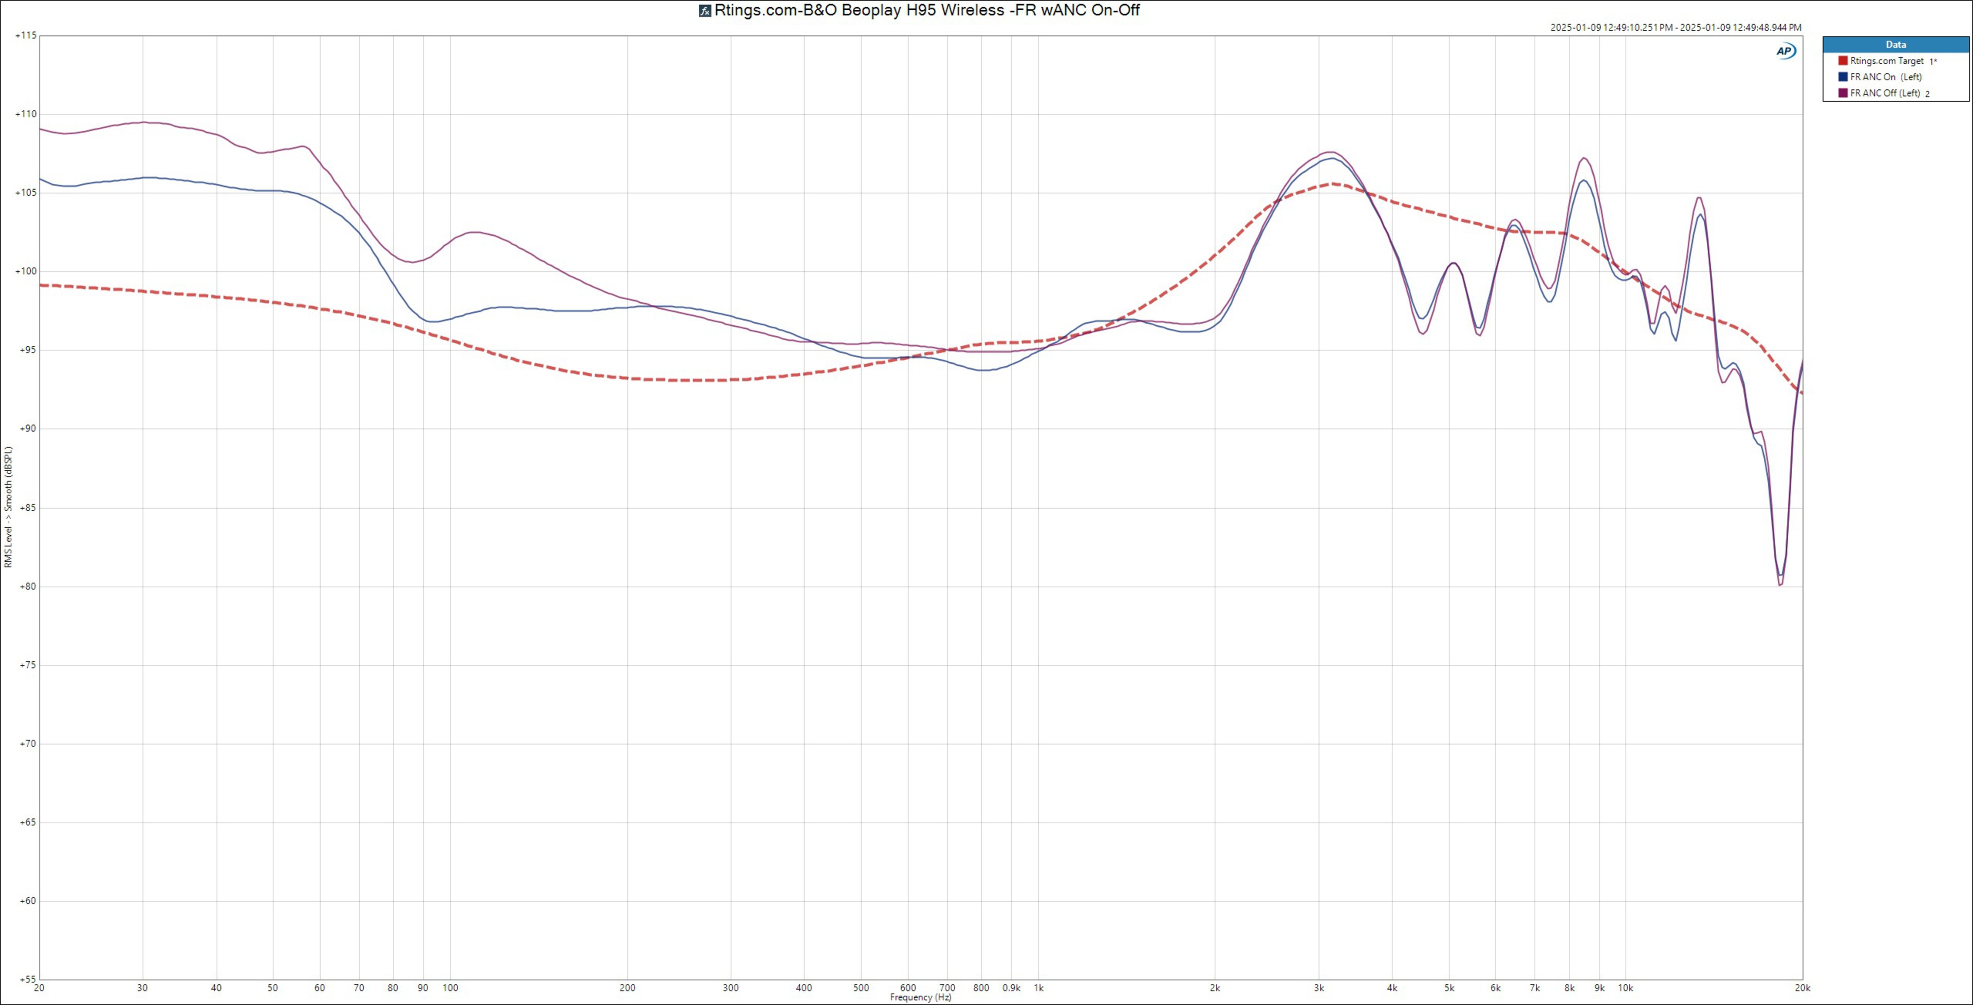Click the Data legend header
This screenshot has height=1005, width=1973.
tap(1895, 44)
